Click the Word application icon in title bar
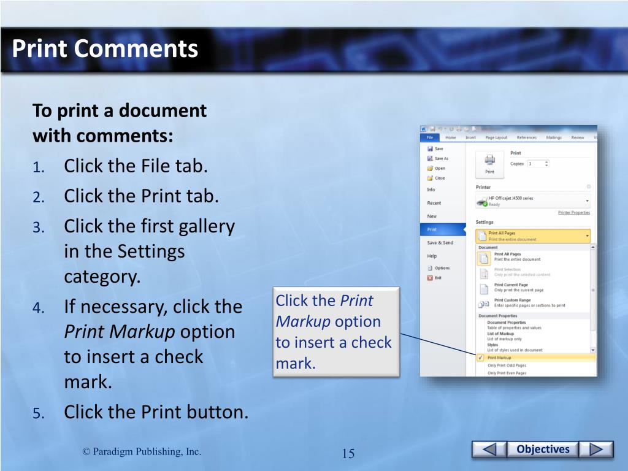This screenshot has width=628, height=471. (423, 129)
